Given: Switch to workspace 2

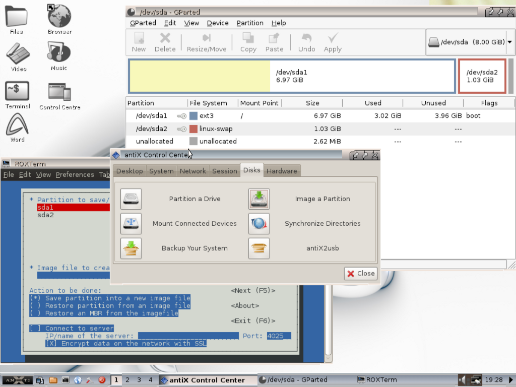Looking at the screenshot, I should click(127, 380).
